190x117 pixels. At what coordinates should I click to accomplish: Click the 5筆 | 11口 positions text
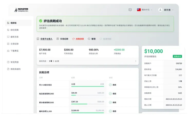(54, 61)
